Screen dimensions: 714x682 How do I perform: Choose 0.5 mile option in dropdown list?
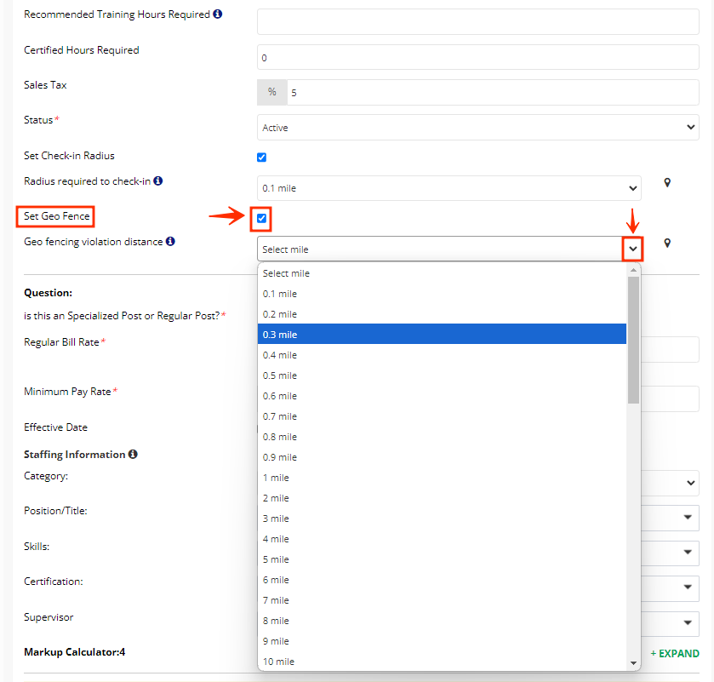point(442,375)
